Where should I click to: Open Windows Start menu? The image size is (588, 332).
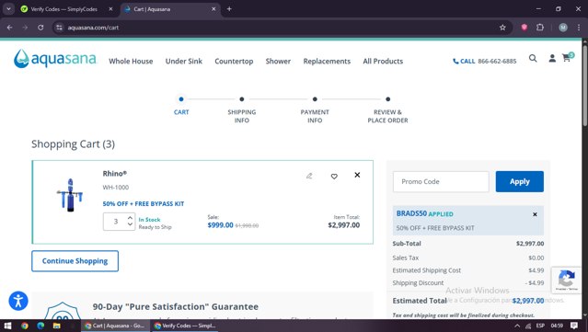pyautogui.click(x=7, y=326)
